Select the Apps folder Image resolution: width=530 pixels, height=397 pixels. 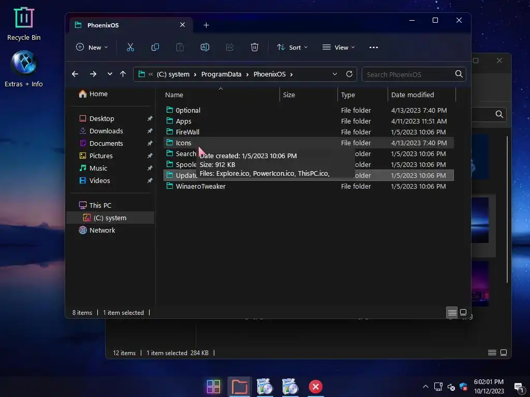pyautogui.click(x=308, y=121)
